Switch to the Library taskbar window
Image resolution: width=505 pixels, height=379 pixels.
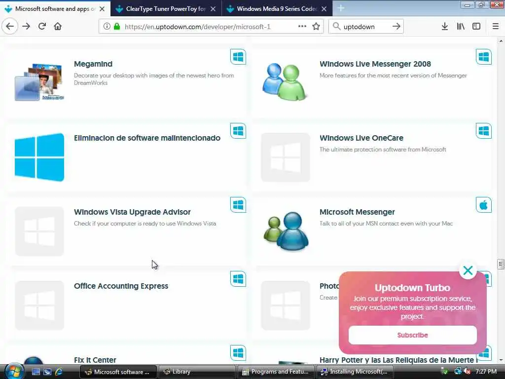pos(197,372)
